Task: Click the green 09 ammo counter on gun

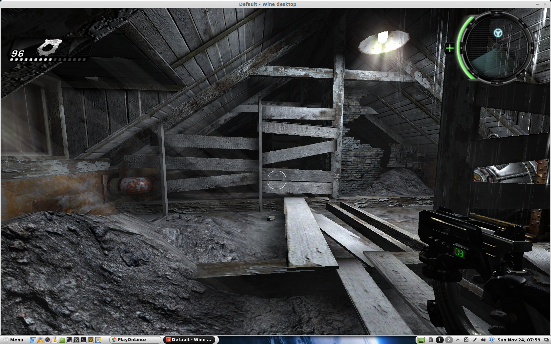Action: click(x=459, y=253)
